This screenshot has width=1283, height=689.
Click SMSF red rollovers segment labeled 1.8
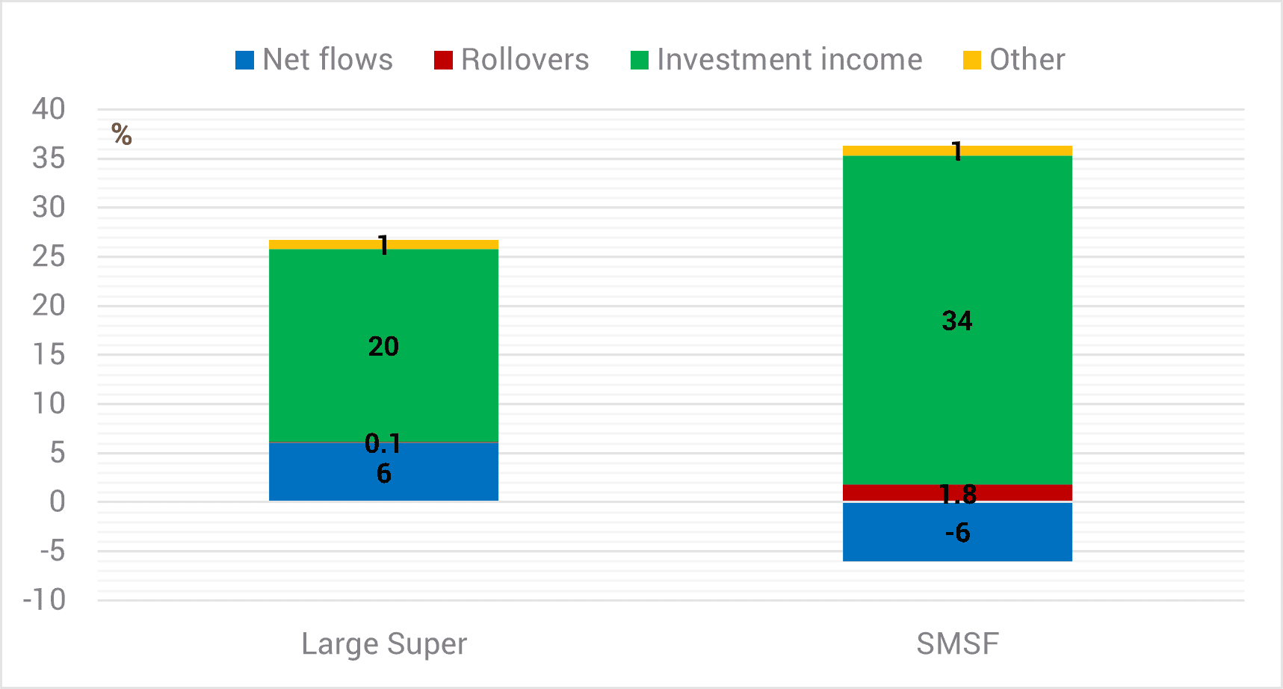[957, 492]
